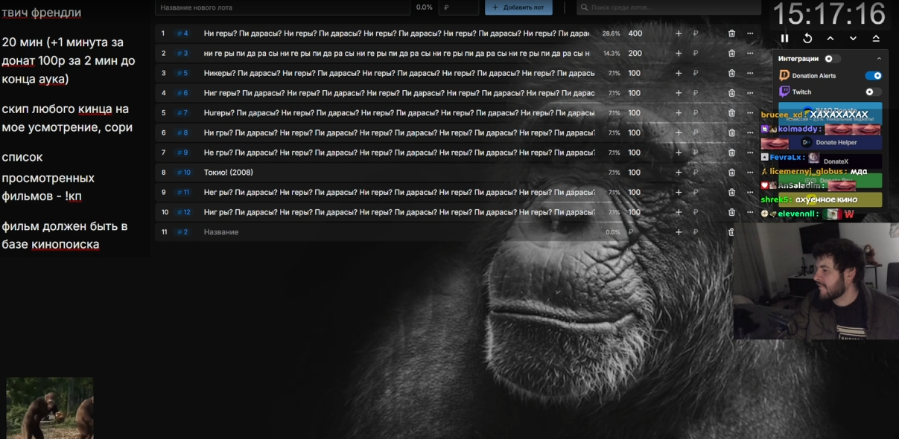Delete the empty lot #2 row
899x439 pixels.
tap(731, 232)
